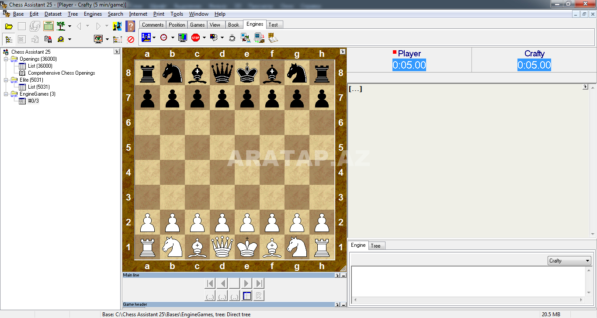597x318 pixels.
Task: Click the red STOP sign icon
Action: tap(195, 38)
